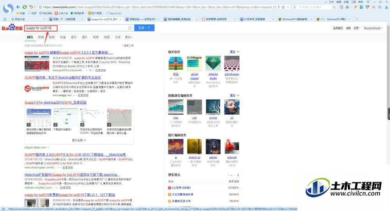This screenshot has width=390, height=211.
Task: Open the Suapp1.6 for sketchup2015/2016 result
Action: [x=55, y=102]
